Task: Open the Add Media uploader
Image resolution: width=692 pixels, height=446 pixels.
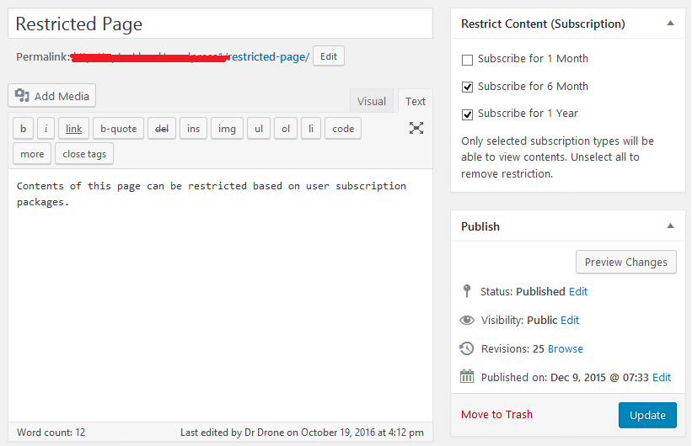Action: [x=52, y=96]
